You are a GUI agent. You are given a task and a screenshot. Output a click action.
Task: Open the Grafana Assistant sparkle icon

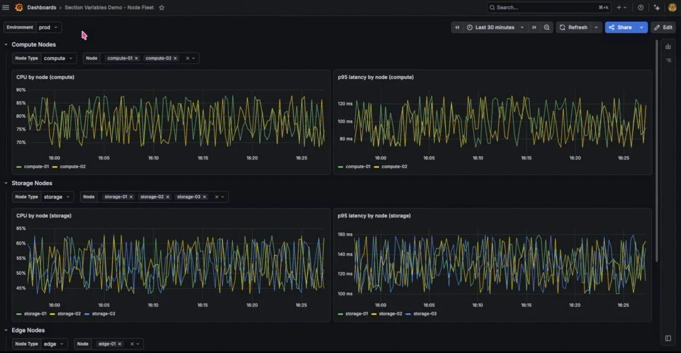(657, 7)
